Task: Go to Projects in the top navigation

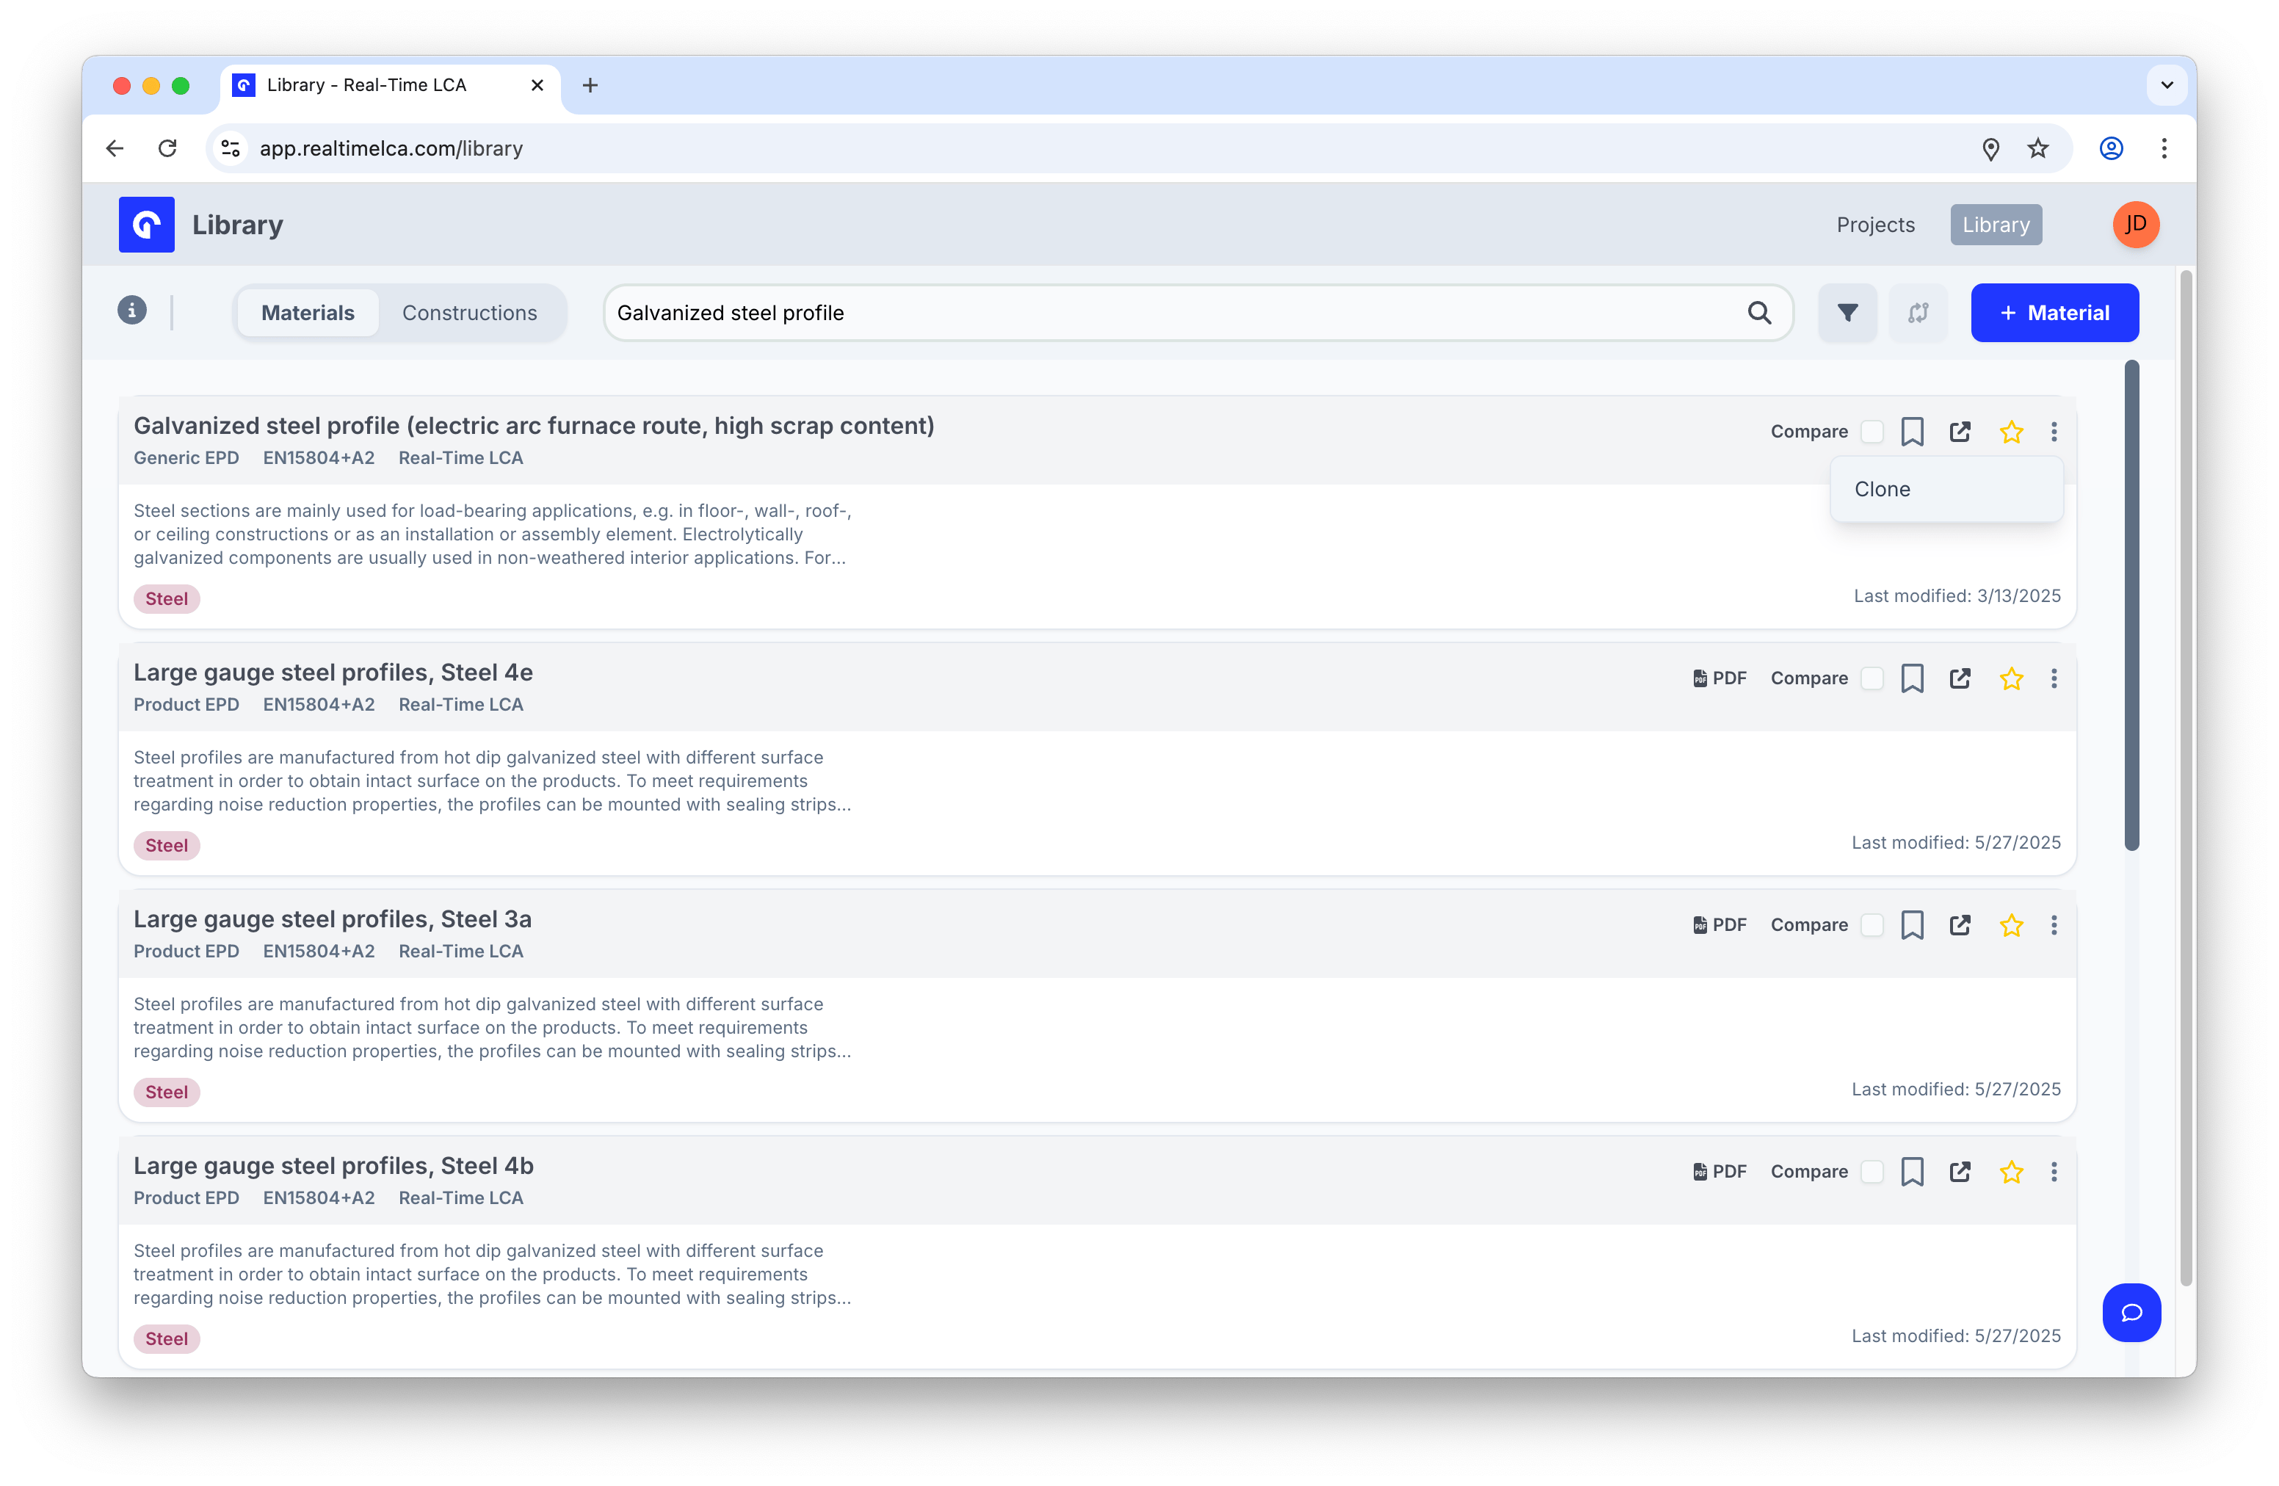Action: click(1875, 224)
